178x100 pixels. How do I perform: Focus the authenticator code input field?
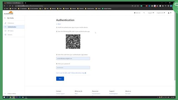pyautogui.click(x=73, y=59)
